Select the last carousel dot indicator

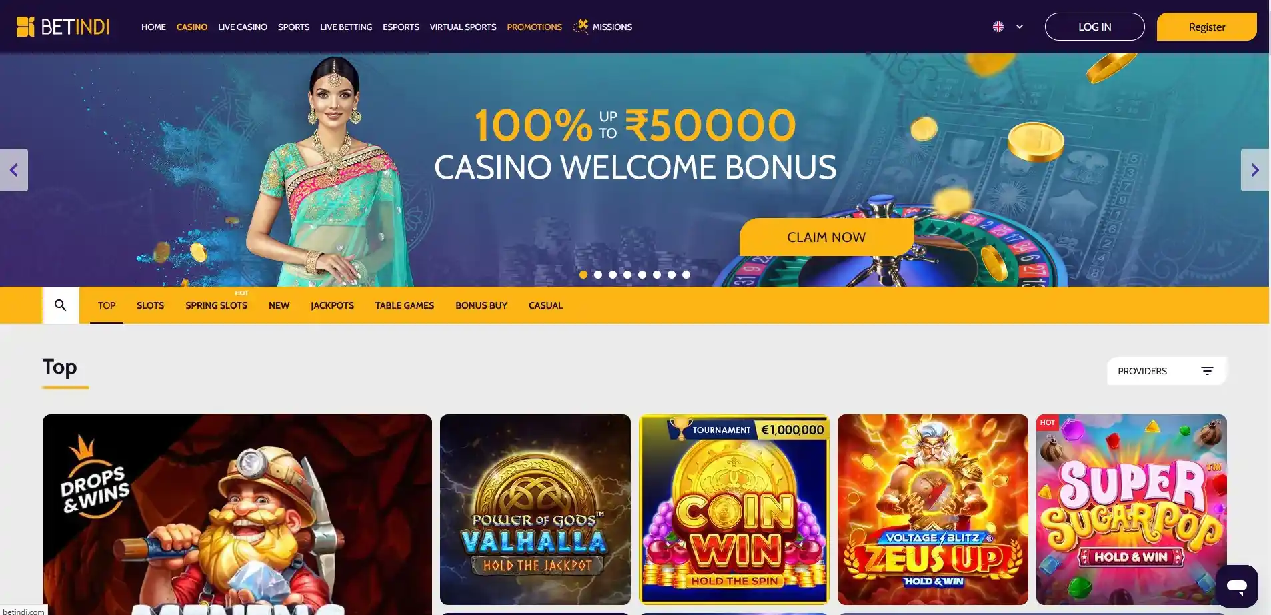click(x=686, y=275)
